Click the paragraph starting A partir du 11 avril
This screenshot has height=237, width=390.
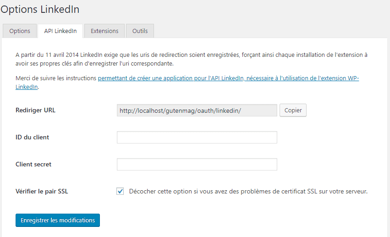[x=192, y=59]
